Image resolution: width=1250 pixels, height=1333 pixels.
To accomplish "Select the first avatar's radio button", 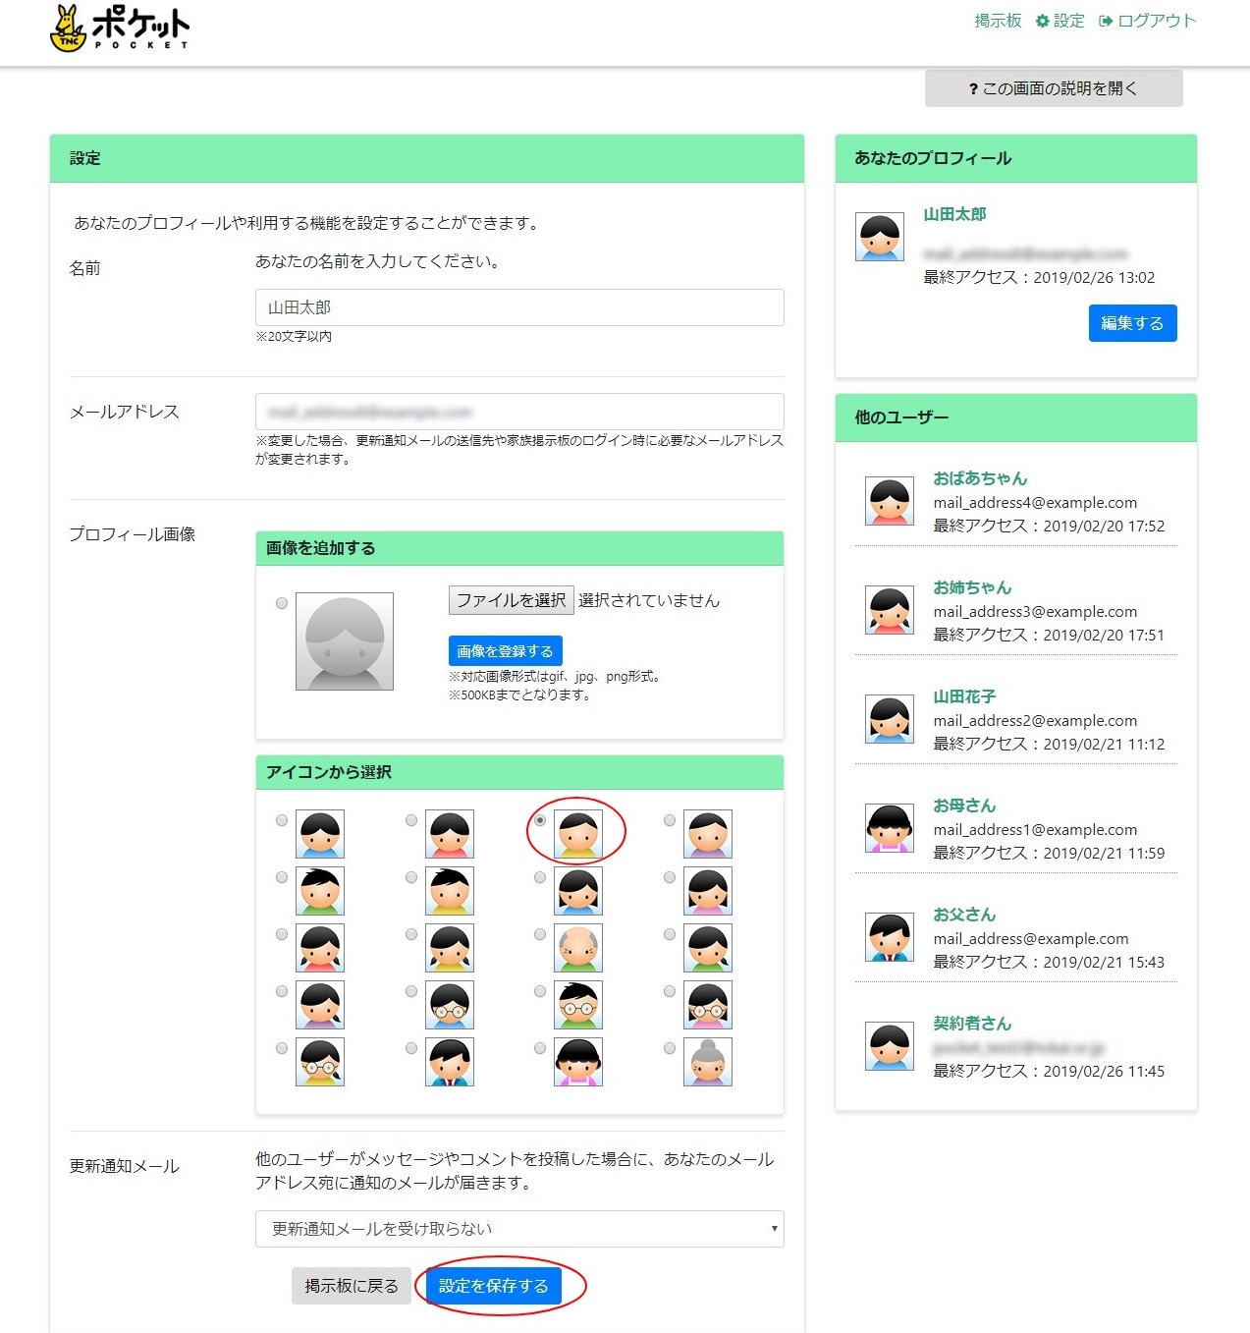I will pyautogui.click(x=282, y=820).
